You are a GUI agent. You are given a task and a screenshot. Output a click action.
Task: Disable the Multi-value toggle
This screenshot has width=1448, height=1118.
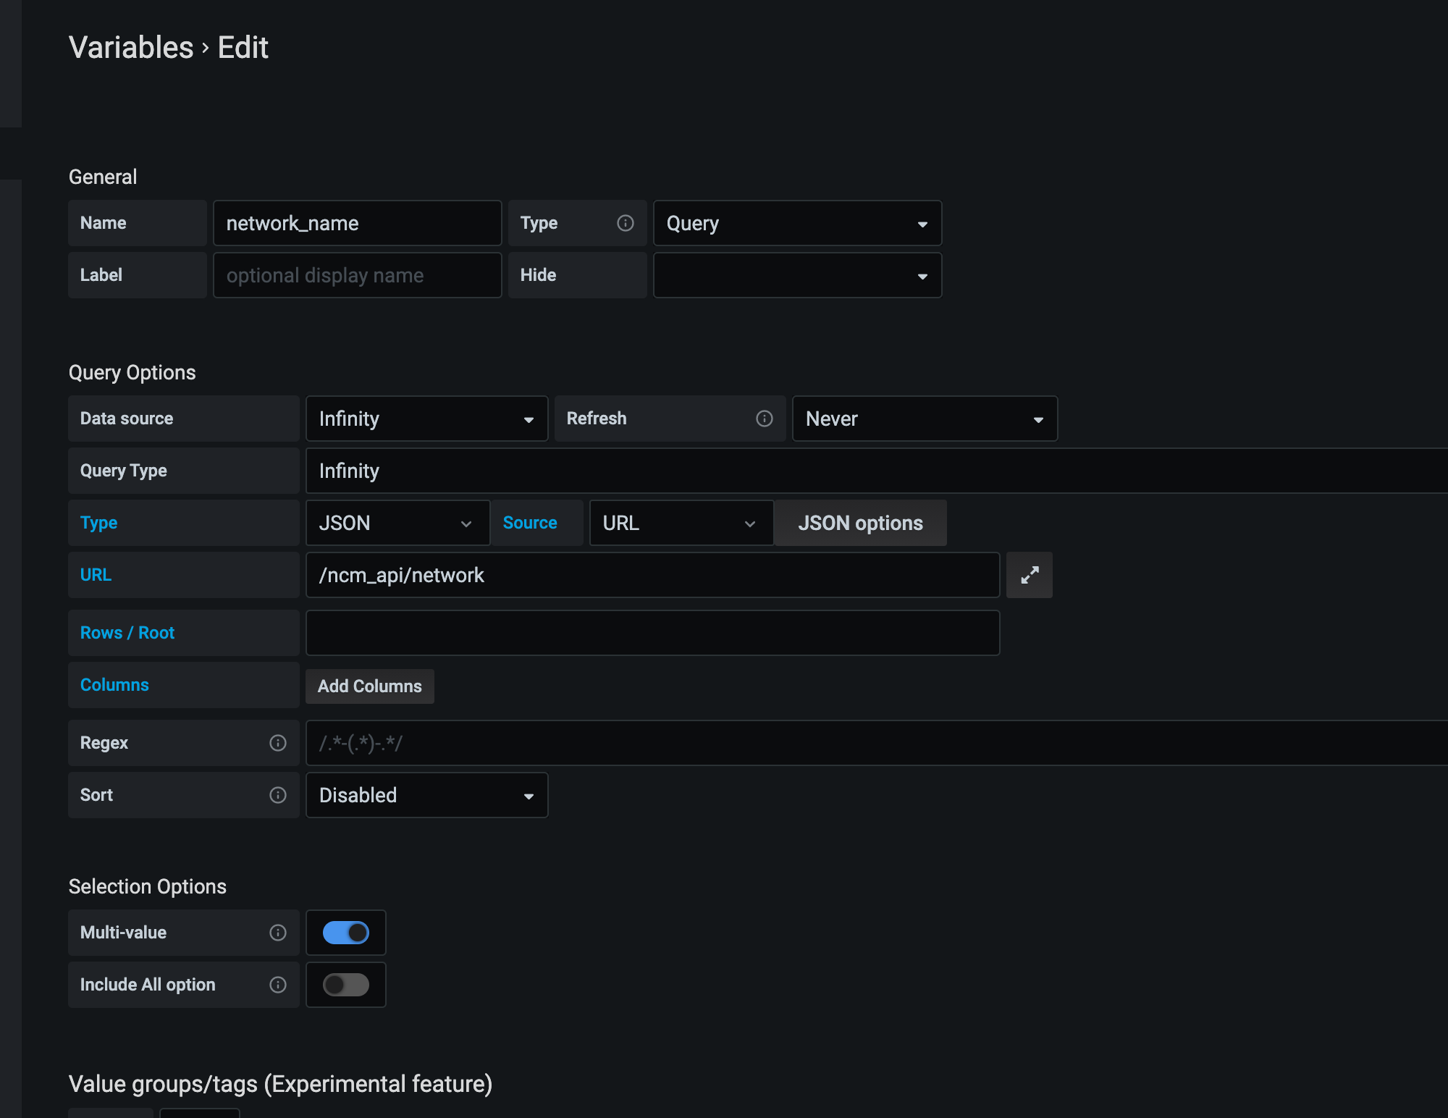tap(346, 933)
